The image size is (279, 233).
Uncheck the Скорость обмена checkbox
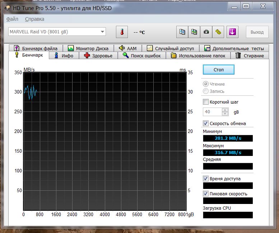click(x=206, y=123)
